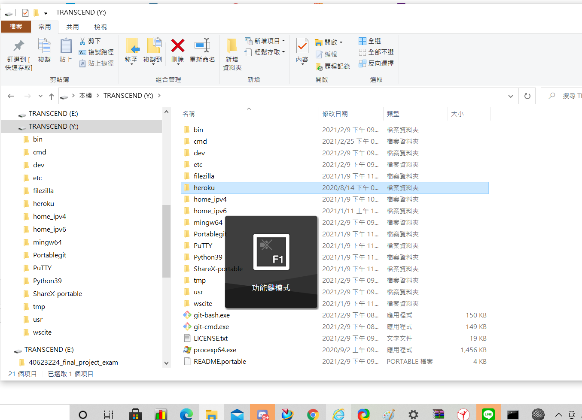Switch to the Share ribbon tab
This screenshot has height=420, width=582.
[73, 27]
